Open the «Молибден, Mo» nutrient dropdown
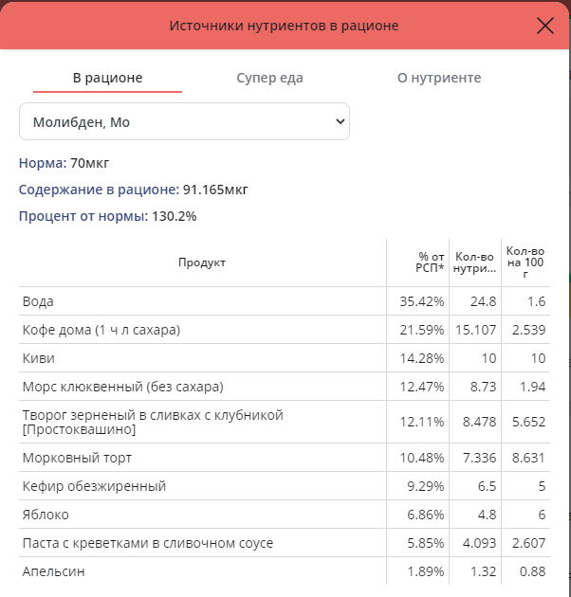571x597 pixels. click(x=184, y=122)
